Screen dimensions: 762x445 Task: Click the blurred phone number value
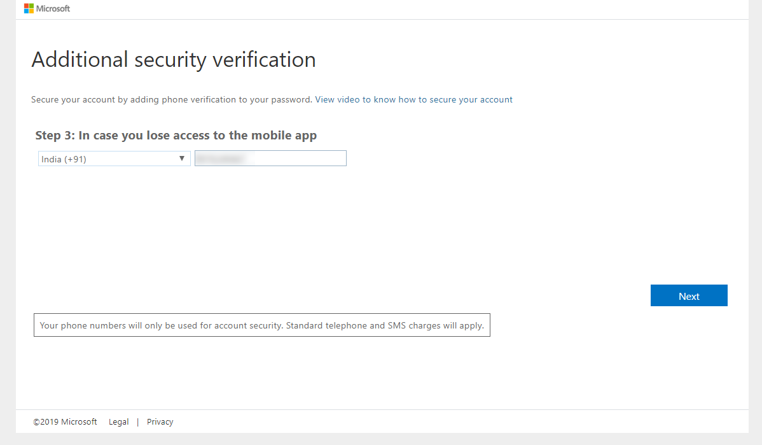(219, 159)
